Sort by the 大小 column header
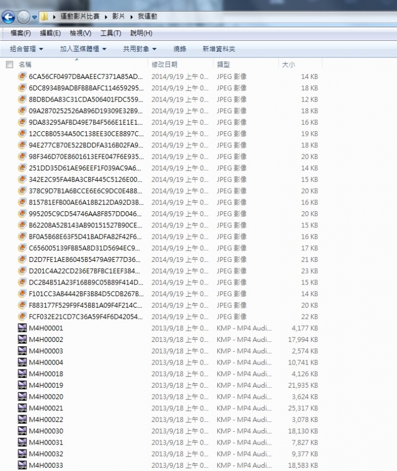This screenshot has width=397, height=471. pyautogui.click(x=288, y=65)
